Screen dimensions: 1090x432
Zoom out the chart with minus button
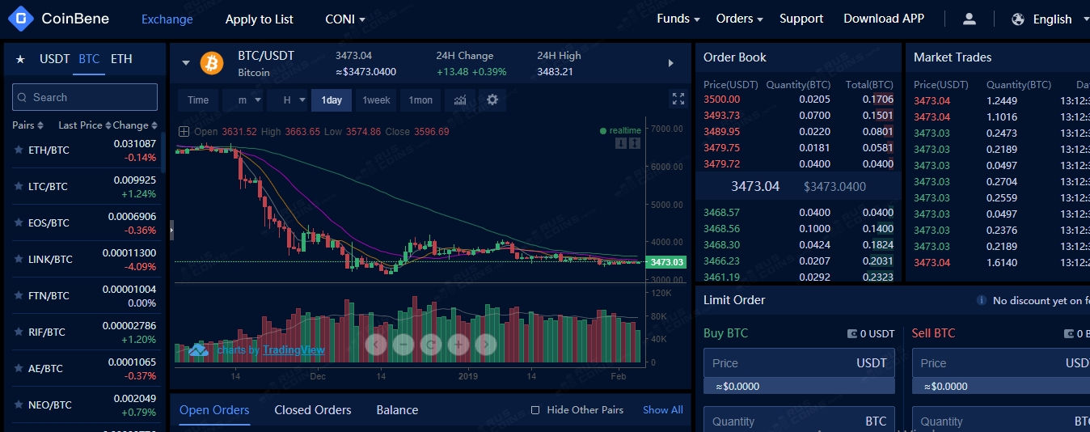tap(403, 345)
